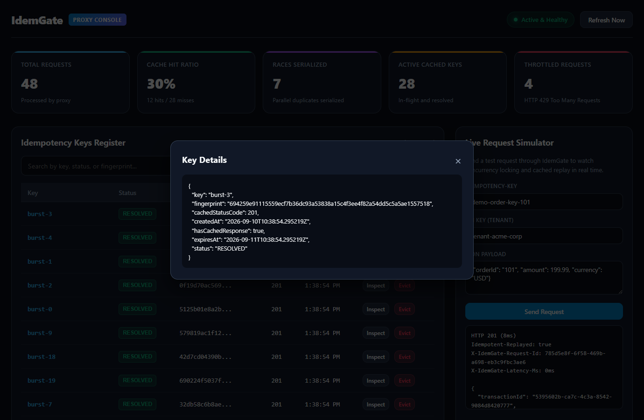Click the Total Requests stat card

click(x=70, y=82)
